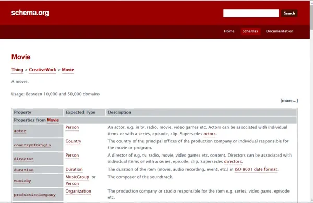Viewport: 313px width, 203px height.
Task: Click the 'A movie.' description text
Action: point(20,81)
